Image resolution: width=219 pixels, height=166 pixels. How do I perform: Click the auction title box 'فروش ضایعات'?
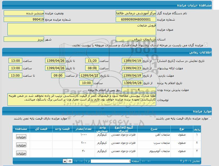[x=82, y=29]
